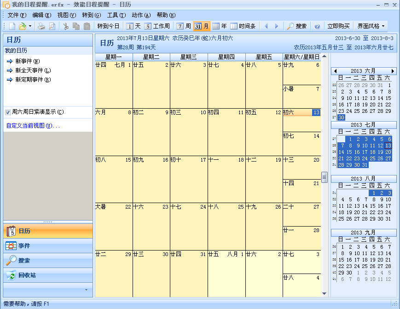Screen dimensions: 400x309
Task: Click the cut scissors icon
Action: [66, 26]
